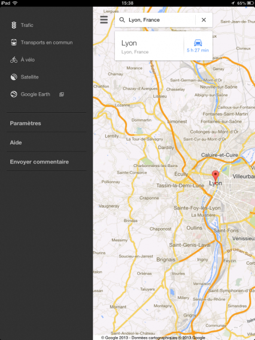255x340 pixels.
Task: Tap the bicycle icon
Action: point(14,60)
